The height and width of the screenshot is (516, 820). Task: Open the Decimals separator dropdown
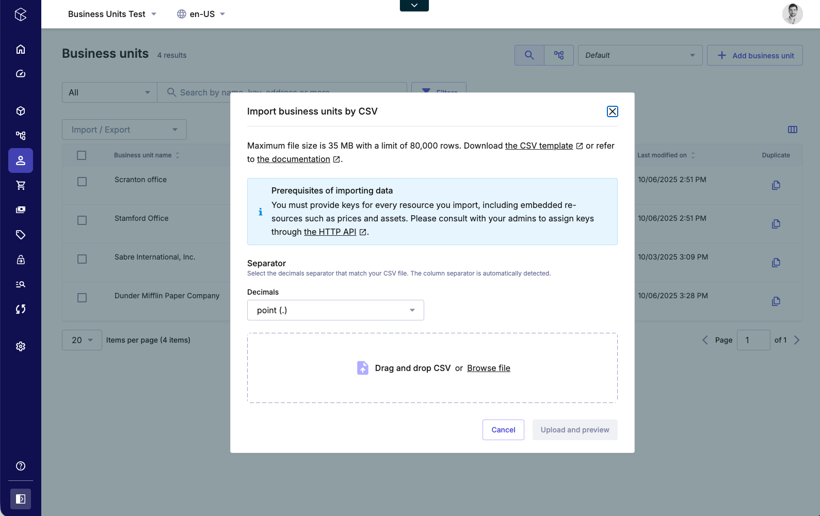(x=335, y=310)
